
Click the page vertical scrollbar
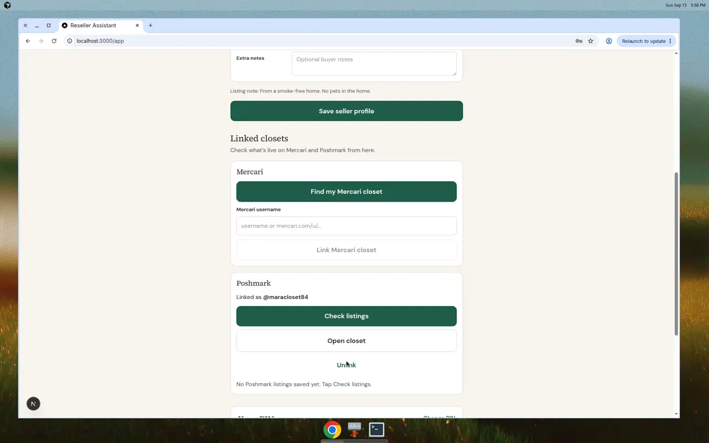[676, 253]
